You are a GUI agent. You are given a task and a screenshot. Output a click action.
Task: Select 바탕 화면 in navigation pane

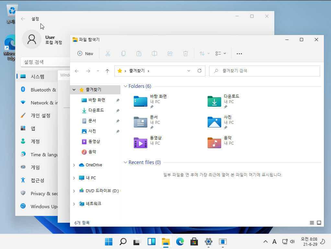click(x=97, y=100)
